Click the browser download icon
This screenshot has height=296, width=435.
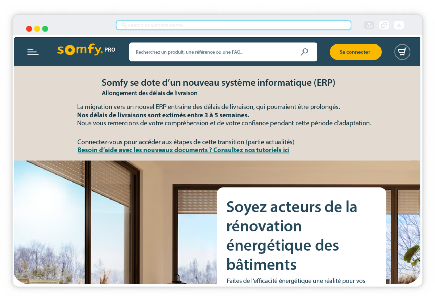point(399,25)
